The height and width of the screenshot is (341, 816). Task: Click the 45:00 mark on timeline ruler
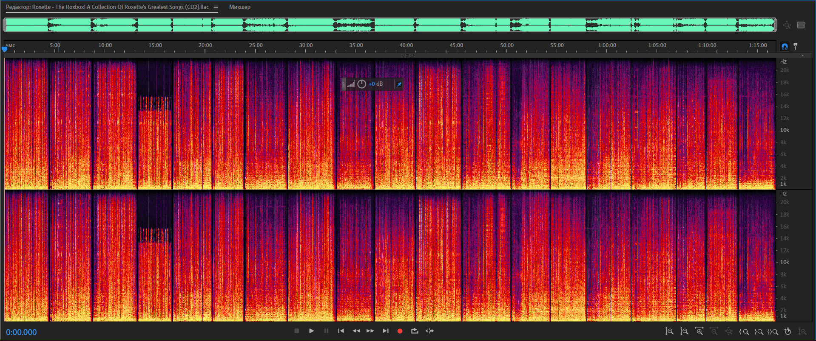point(456,45)
